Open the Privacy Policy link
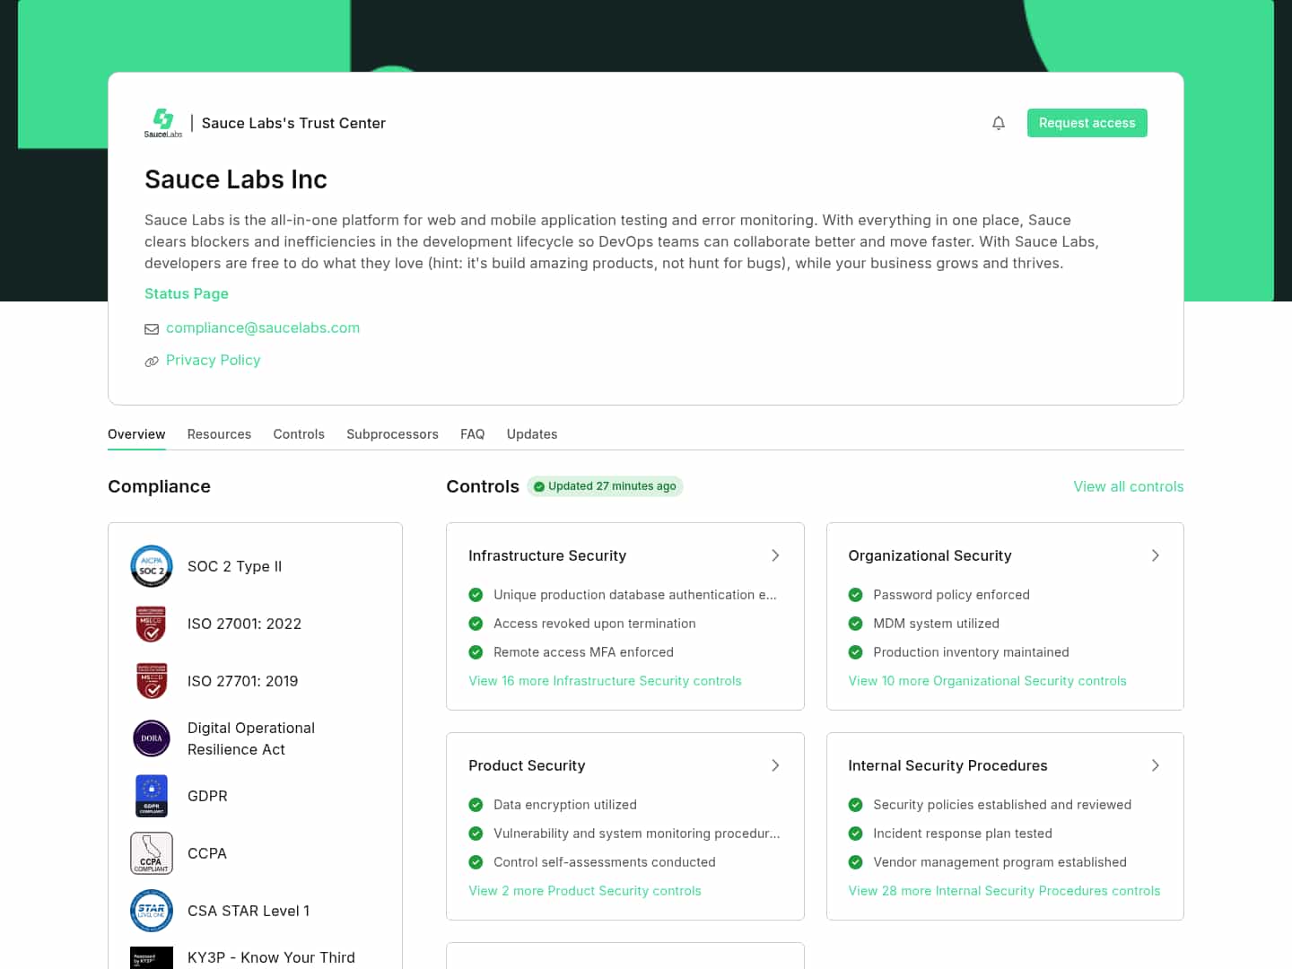Image resolution: width=1292 pixels, height=969 pixels. coord(214,361)
